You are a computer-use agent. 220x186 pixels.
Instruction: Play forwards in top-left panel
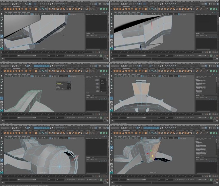pos(101,52)
